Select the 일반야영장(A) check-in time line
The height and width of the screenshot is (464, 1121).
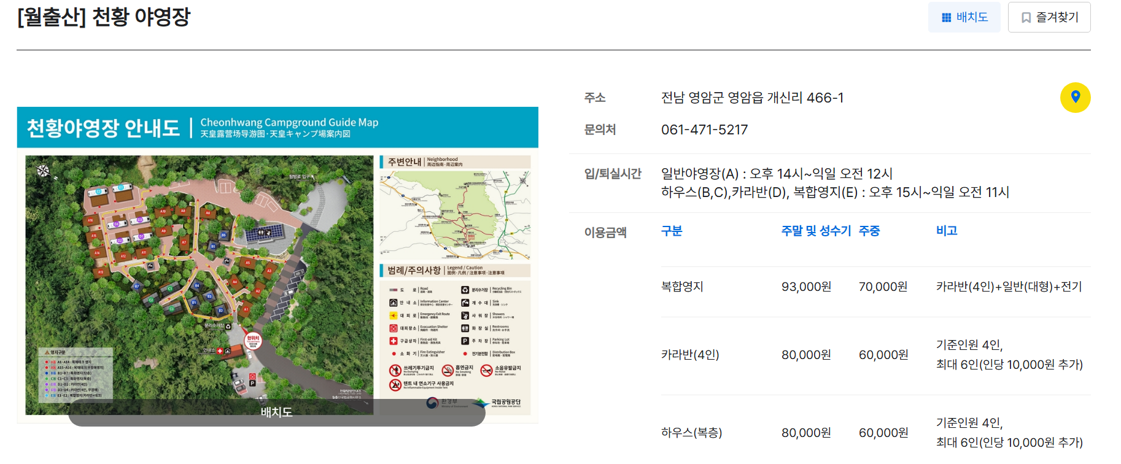click(x=777, y=174)
